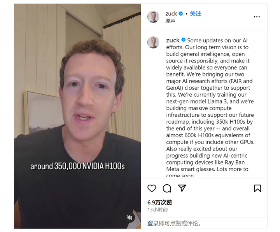Click the 关注 follow button
Image resolution: width=280 pixels, height=232 pixels.
pyautogui.click(x=195, y=14)
